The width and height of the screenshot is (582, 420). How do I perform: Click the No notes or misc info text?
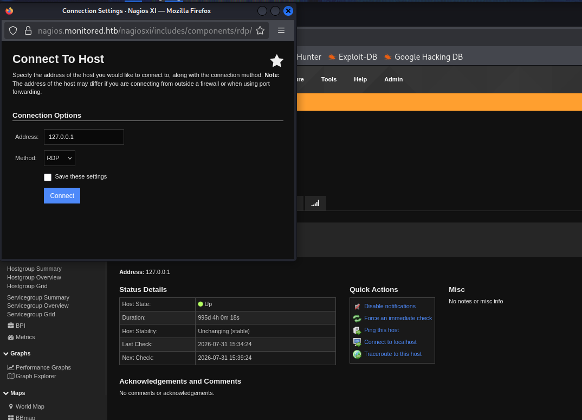click(x=475, y=301)
